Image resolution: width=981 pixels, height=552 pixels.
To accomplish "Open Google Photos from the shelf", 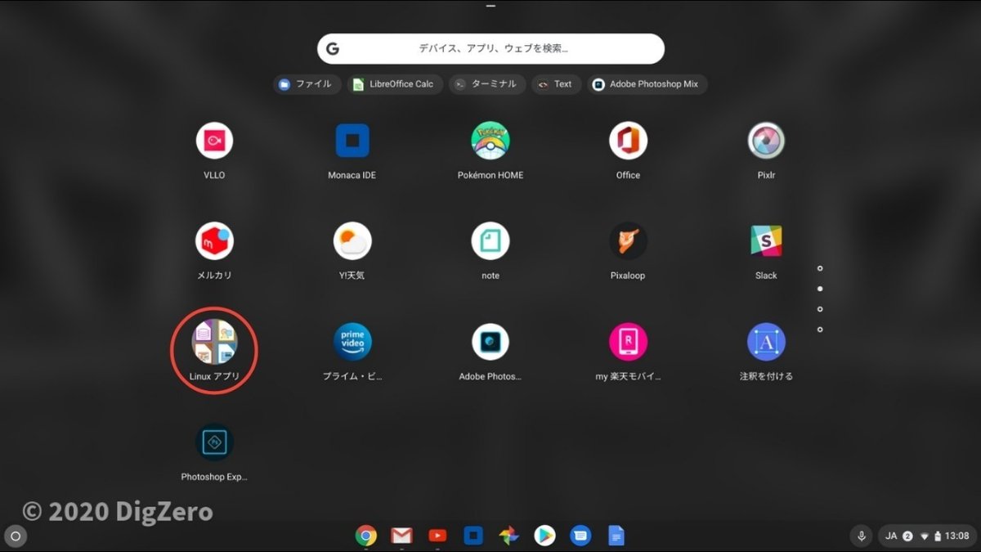I will tap(508, 536).
